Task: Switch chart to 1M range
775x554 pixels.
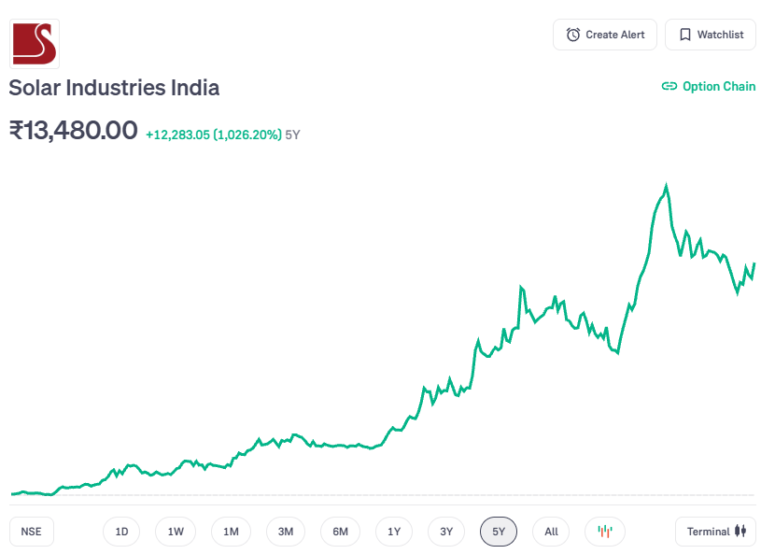Action: (x=231, y=532)
